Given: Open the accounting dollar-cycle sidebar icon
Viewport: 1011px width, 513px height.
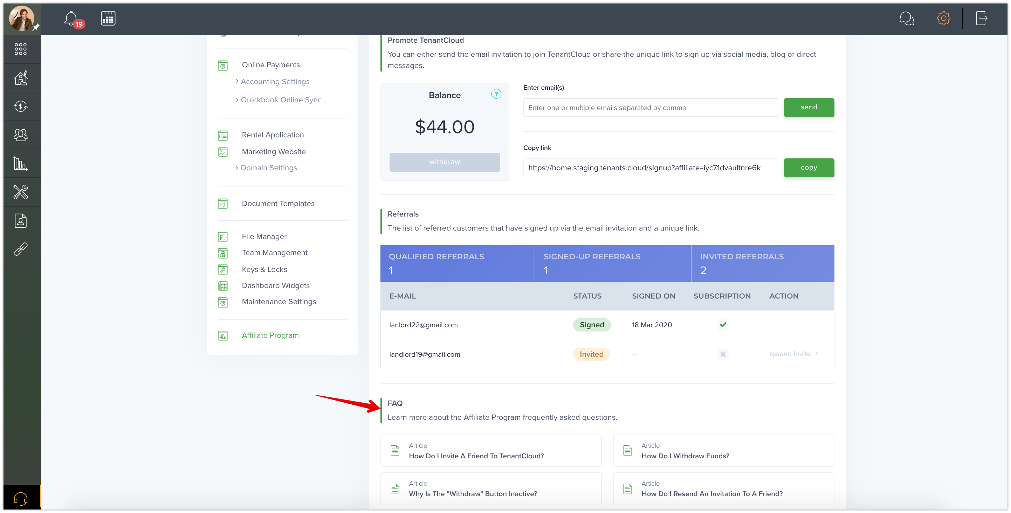Looking at the screenshot, I should tap(20, 106).
